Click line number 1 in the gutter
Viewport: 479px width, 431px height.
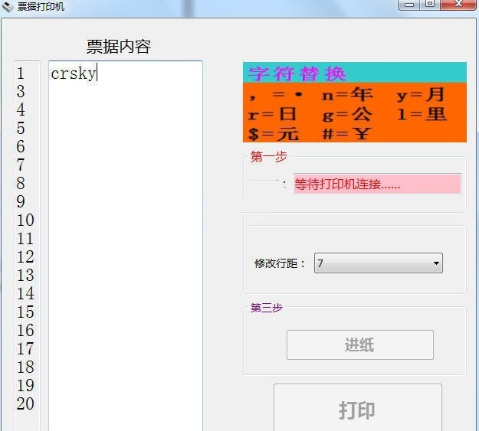tap(21, 73)
